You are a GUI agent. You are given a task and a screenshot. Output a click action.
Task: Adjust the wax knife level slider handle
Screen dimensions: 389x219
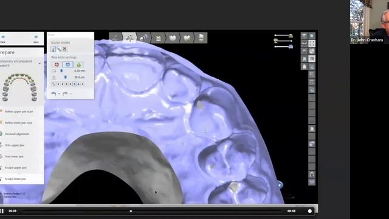pos(66,77)
